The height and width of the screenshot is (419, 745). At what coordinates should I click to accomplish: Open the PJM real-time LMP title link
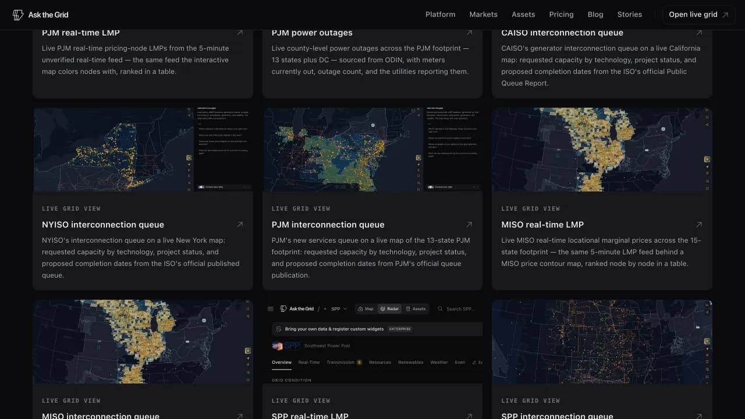point(81,33)
